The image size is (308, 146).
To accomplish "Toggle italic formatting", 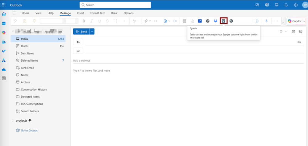I will coord(91,21).
